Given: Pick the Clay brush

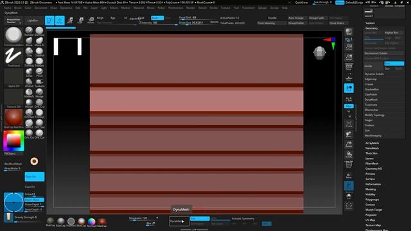Looking at the screenshot, I should tap(29, 51).
